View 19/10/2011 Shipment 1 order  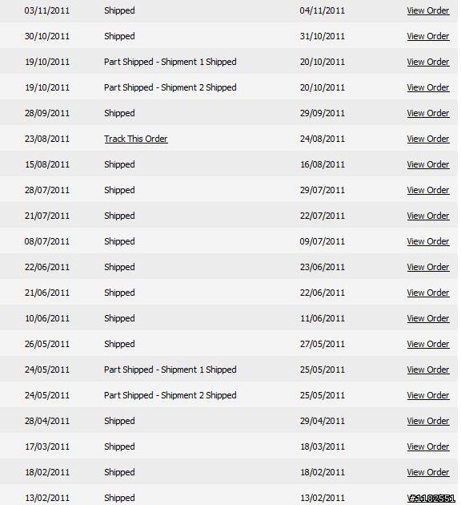428,62
